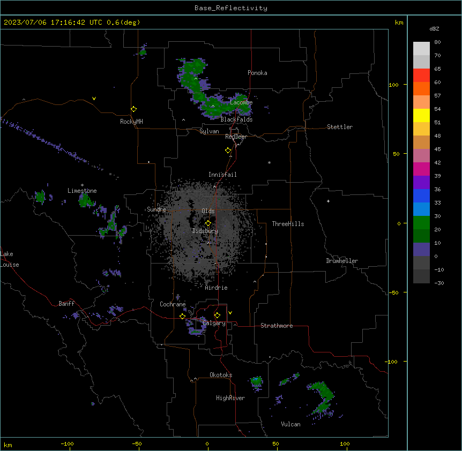The height and width of the screenshot is (451, 462).
Task: Select the Okotoks town label
Action: (221, 375)
